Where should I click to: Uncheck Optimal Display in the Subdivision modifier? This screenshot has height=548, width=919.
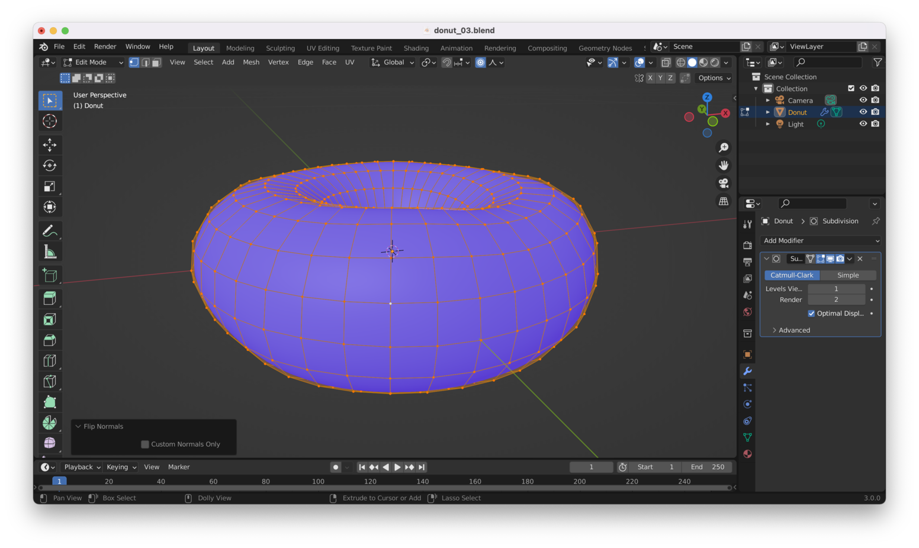(811, 314)
